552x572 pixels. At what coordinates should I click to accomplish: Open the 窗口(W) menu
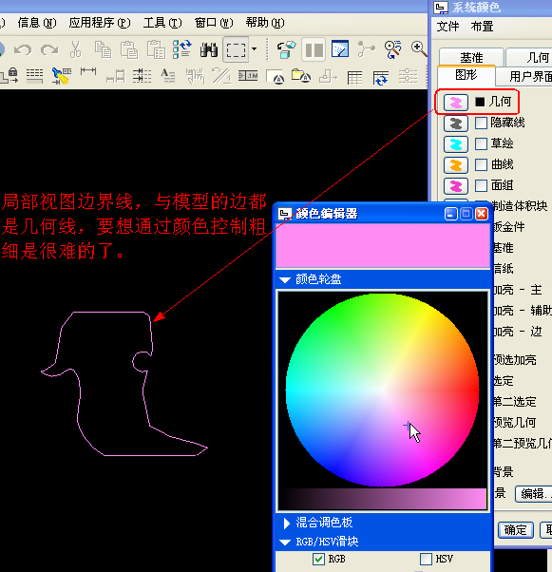pyautogui.click(x=214, y=23)
